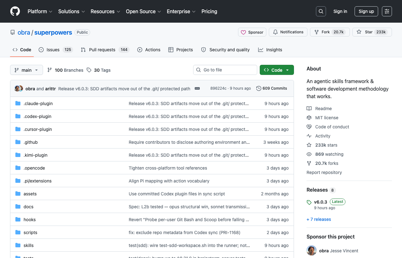Click the commit hash 896224c
The image size is (402, 258).
[218, 88]
